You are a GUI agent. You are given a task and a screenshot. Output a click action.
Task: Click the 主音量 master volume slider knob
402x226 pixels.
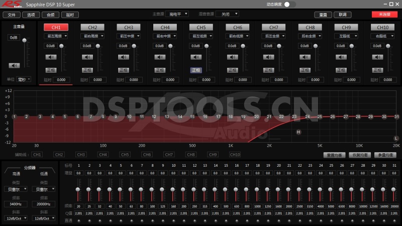(x=24, y=40)
